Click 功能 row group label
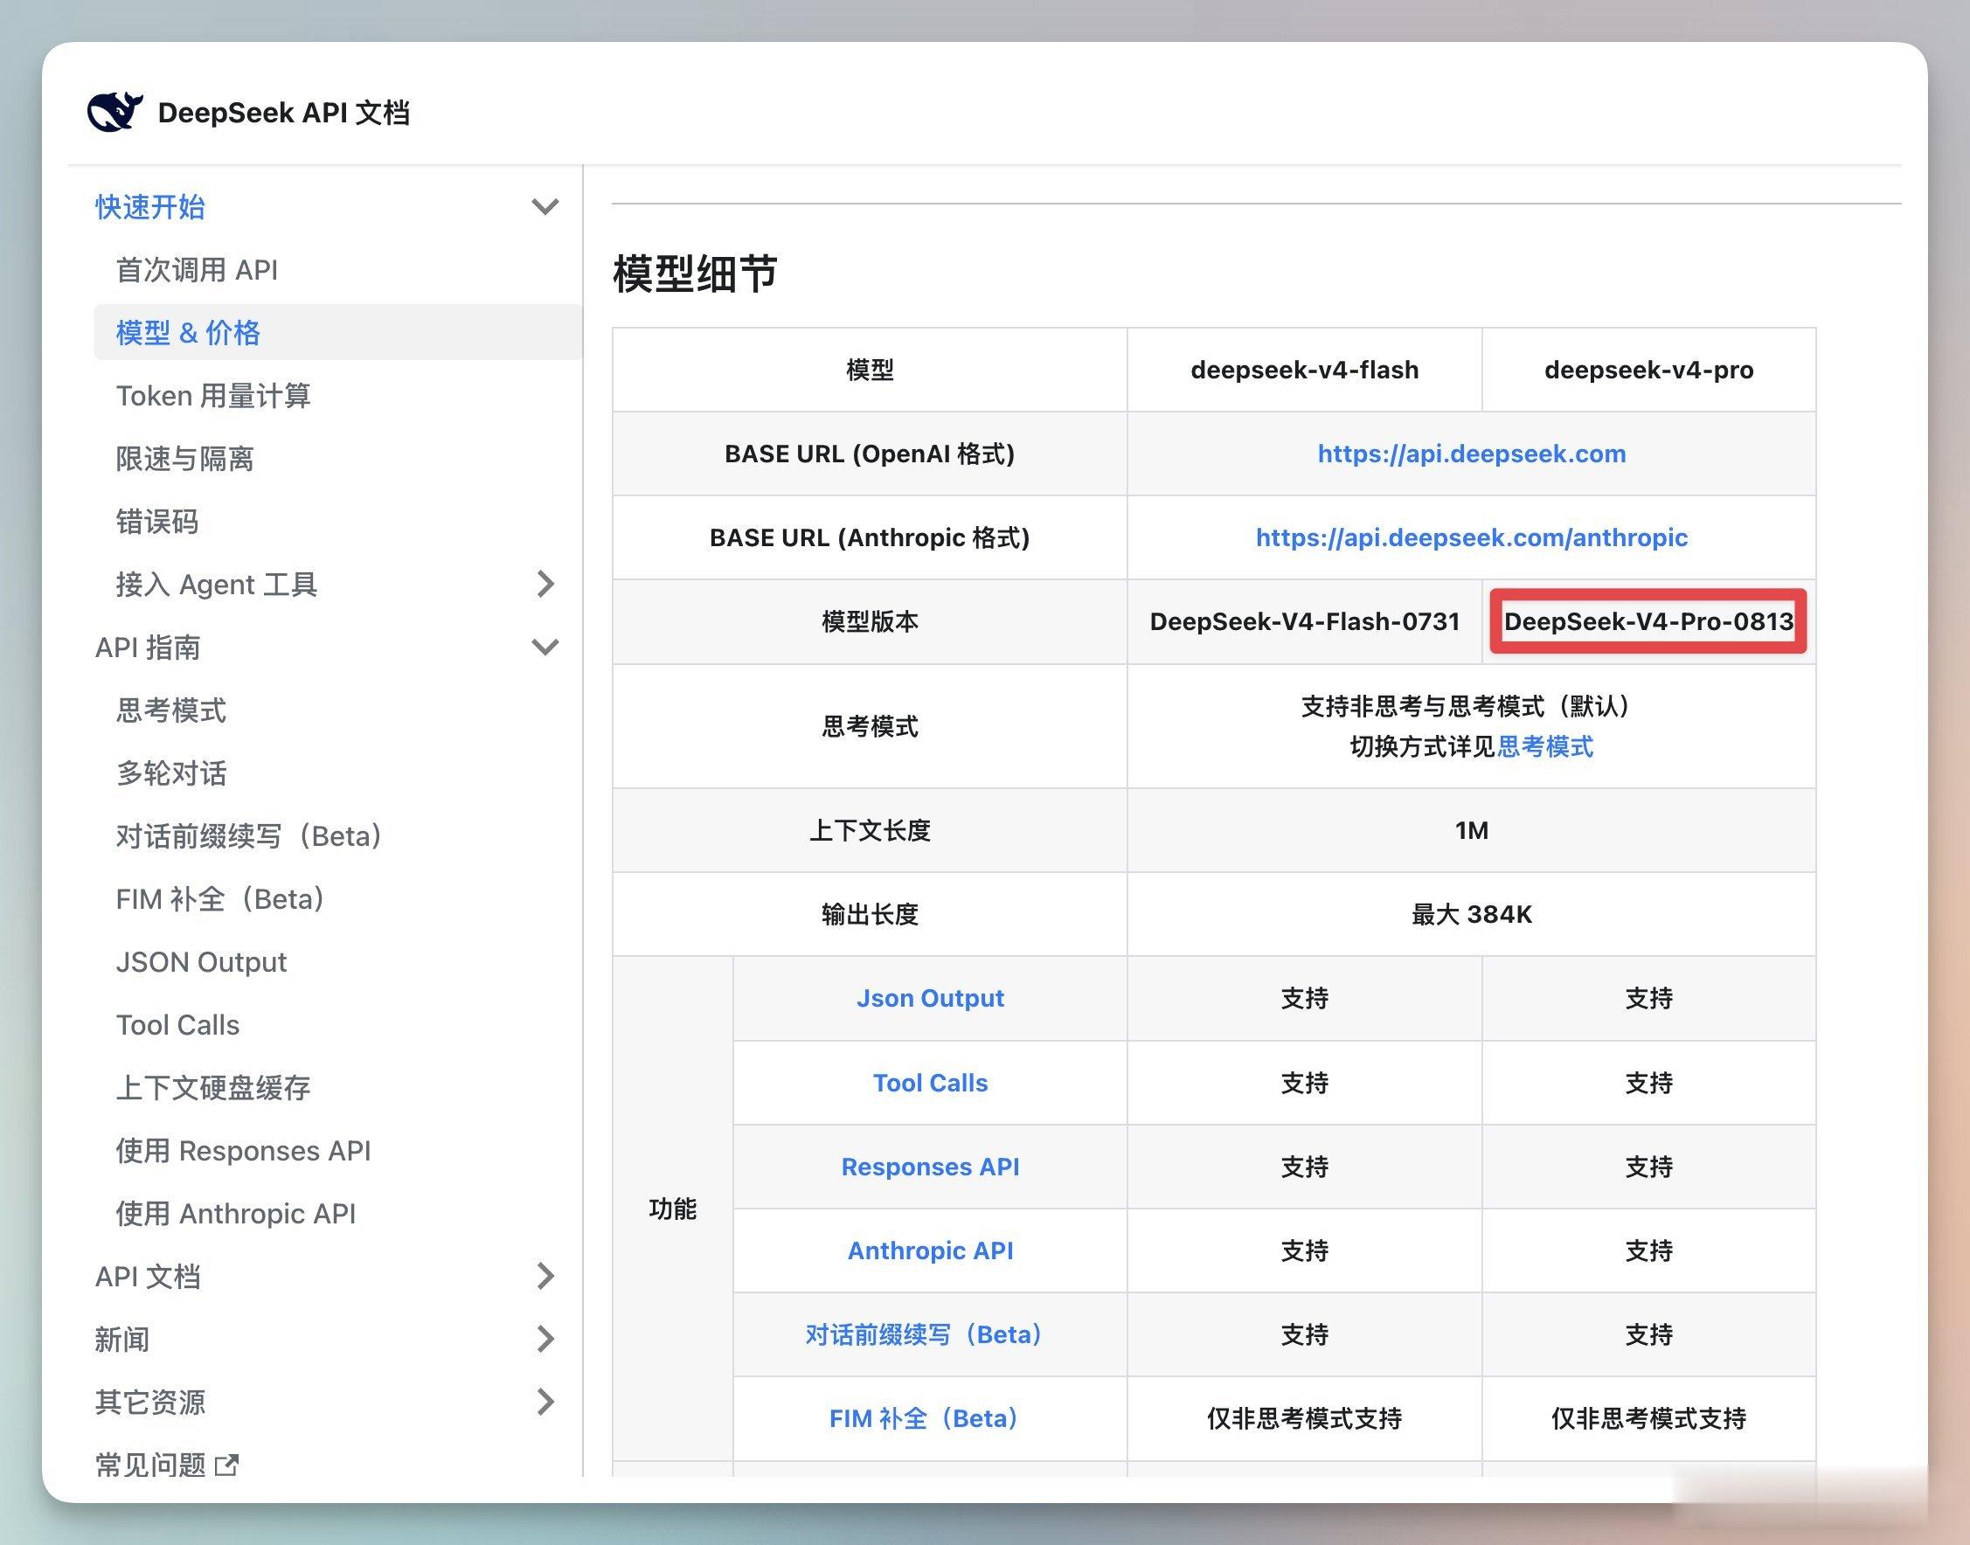 (x=672, y=1209)
